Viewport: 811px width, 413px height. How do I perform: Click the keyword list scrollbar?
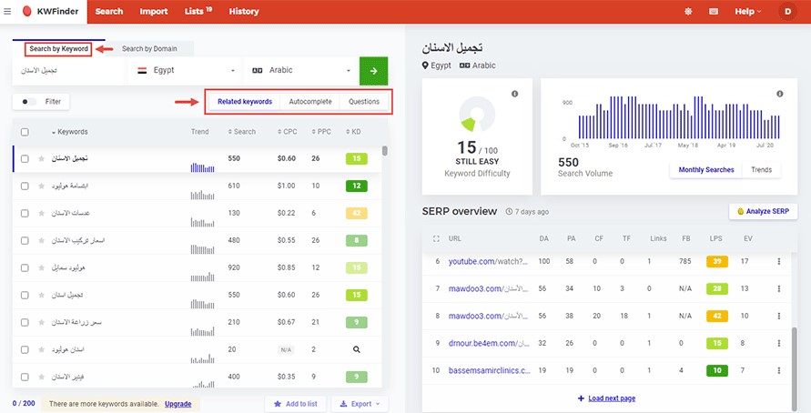pyautogui.click(x=385, y=151)
